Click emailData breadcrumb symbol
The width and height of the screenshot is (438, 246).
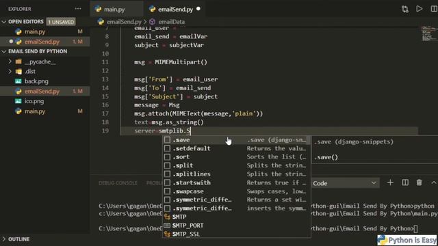pyautogui.click(x=171, y=22)
